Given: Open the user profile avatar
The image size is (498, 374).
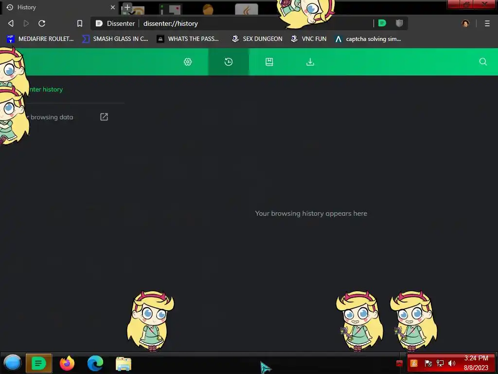Looking at the screenshot, I should tap(465, 23).
